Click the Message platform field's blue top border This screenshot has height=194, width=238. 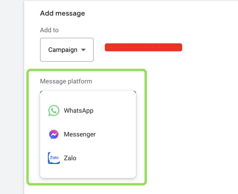tap(88, 91)
